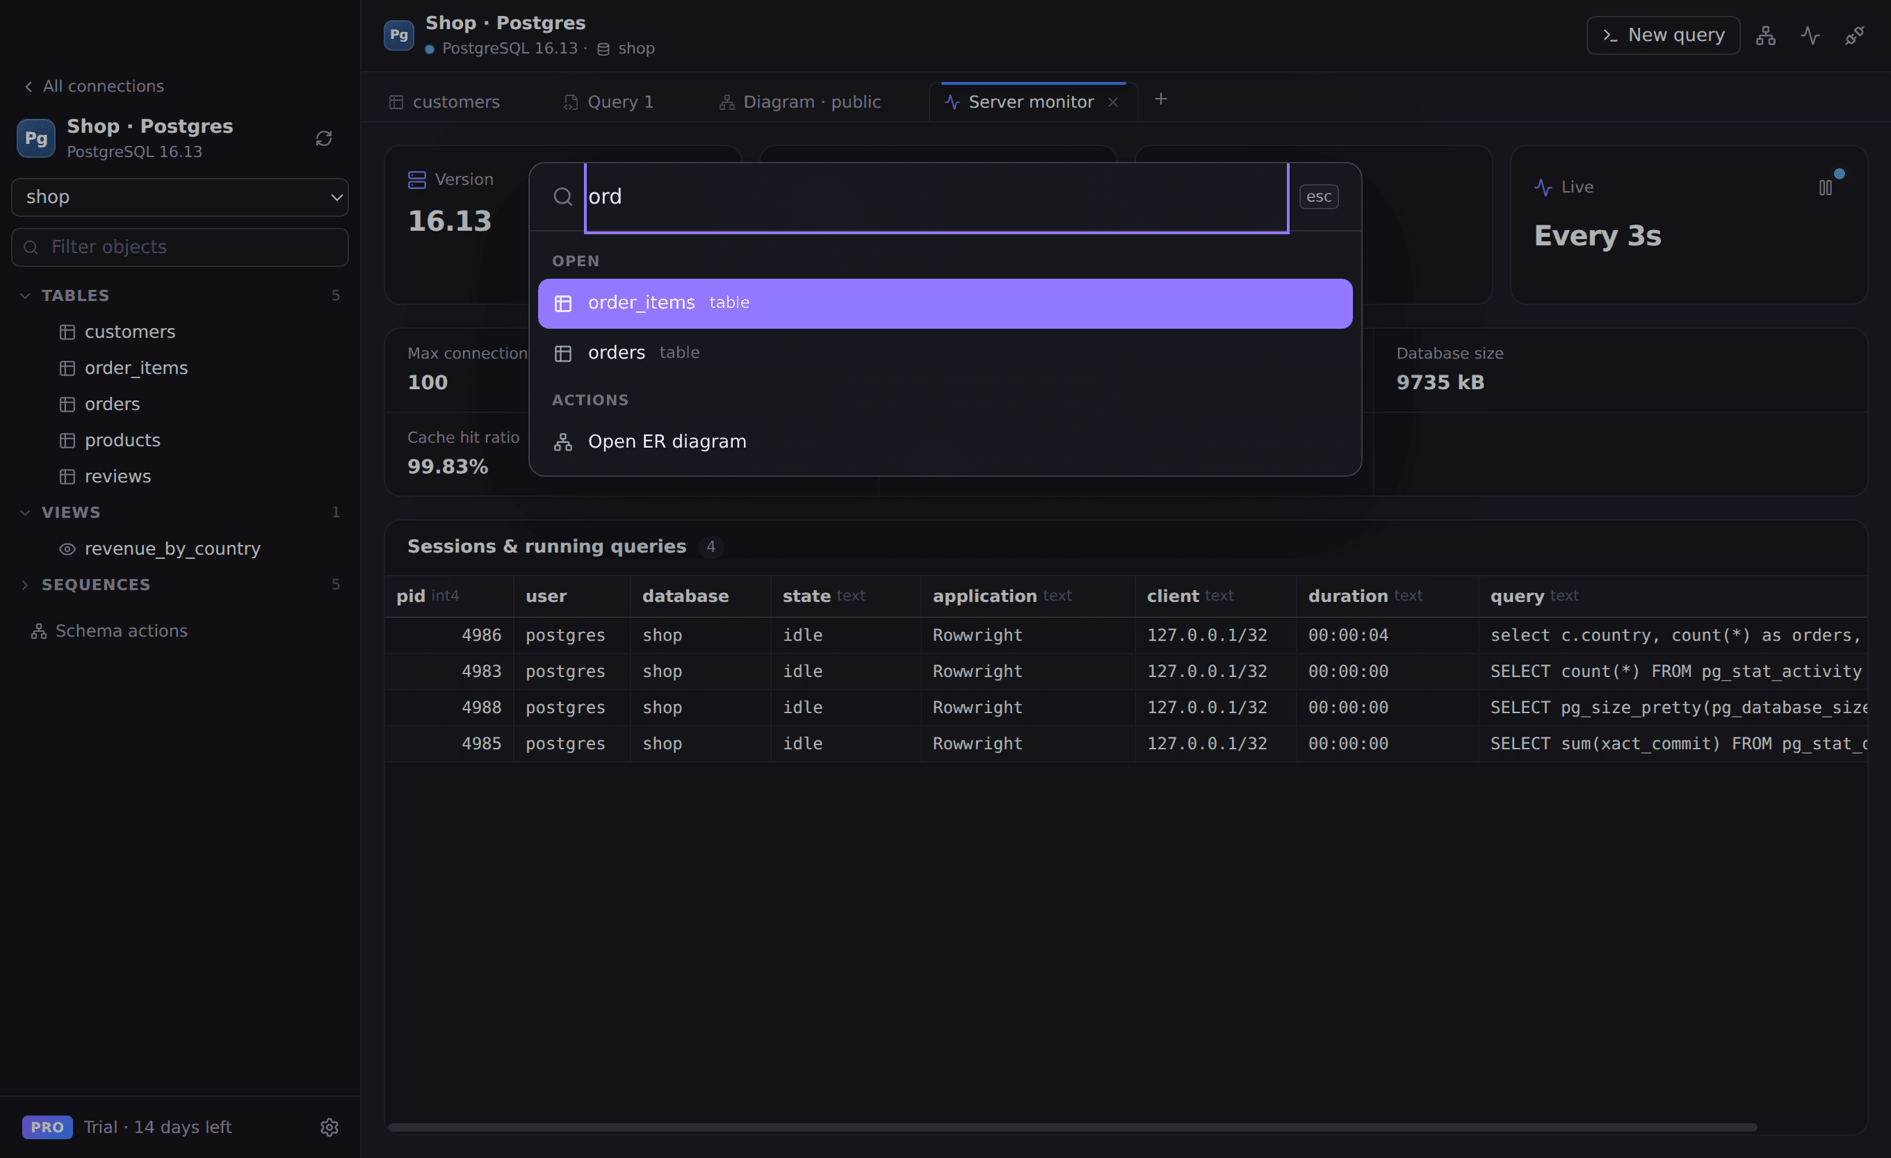This screenshot has height=1158, width=1891.
Task: Click the eye icon beside revenue_by_country
Action: pos(67,548)
